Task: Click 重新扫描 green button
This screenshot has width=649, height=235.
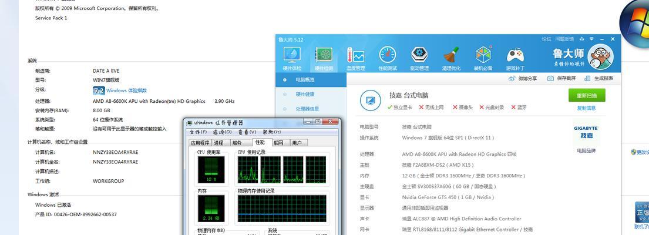Action: (x=587, y=95)
